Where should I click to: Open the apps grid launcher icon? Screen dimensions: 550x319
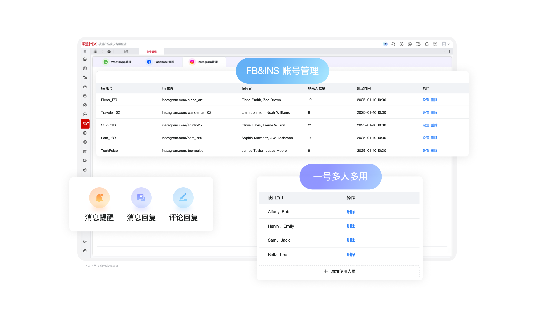(x=95, y=51)
